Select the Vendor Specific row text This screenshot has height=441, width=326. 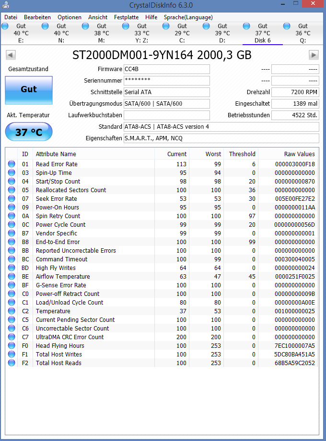pos(57,233)
